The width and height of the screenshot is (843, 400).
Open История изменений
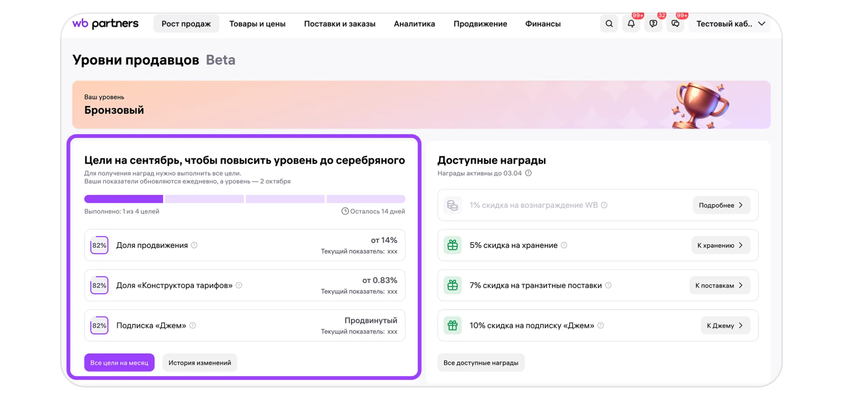[199, 362]
